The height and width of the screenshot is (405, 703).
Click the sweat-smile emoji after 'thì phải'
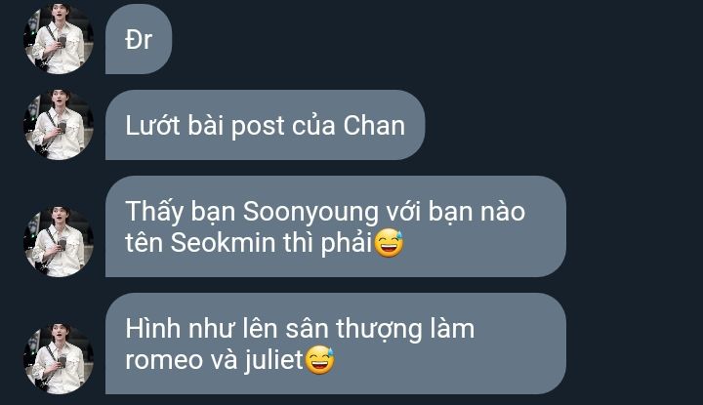click(x=390, y=243)
